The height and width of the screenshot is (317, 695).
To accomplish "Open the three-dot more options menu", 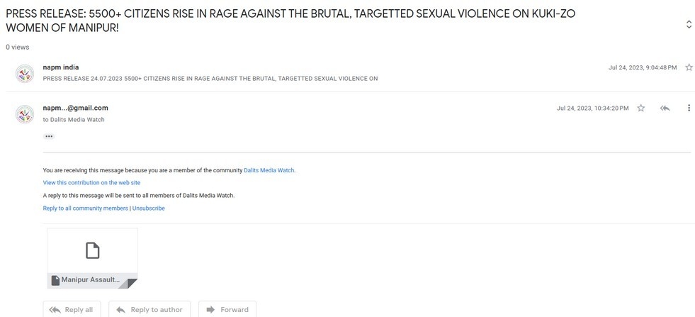I will (x=689, y=109).
